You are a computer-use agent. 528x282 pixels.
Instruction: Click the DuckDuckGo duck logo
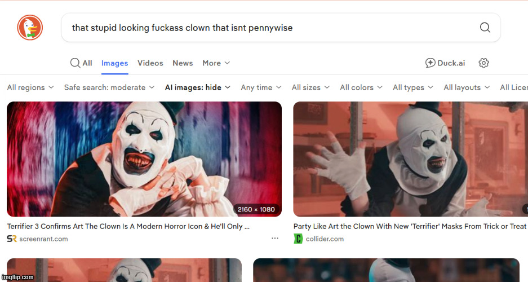tap(30, 28)
